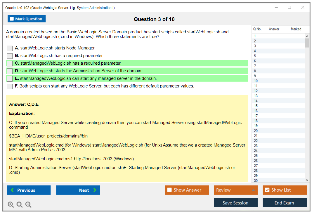Select question 14 in the list
The height and width of the screenshot is (215, 314).
pyautogui.click(x=278, y=101)
